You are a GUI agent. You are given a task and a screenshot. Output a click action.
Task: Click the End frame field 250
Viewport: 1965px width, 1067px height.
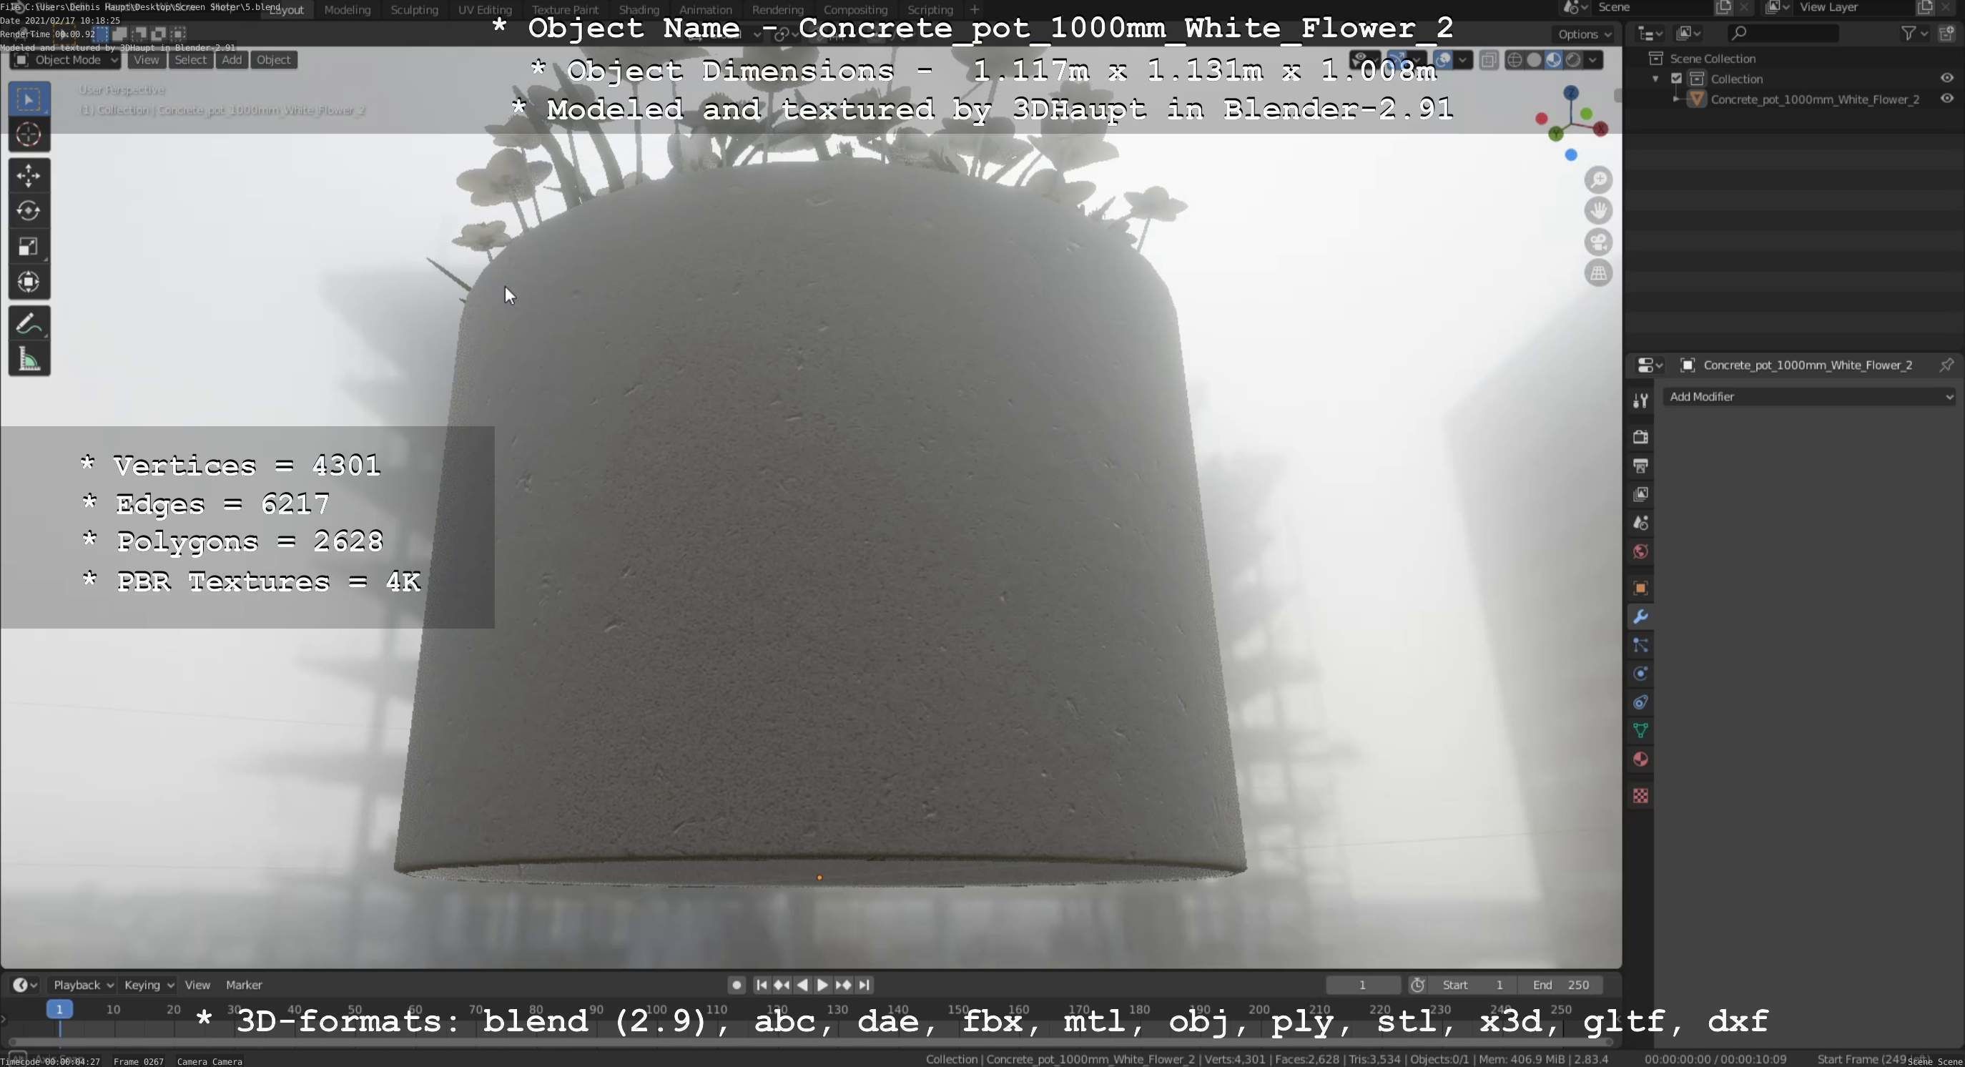tap(1561, 985)
